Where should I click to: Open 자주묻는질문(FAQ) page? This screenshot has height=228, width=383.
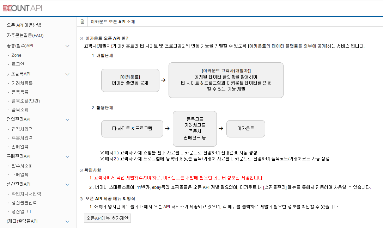[25, 35]
